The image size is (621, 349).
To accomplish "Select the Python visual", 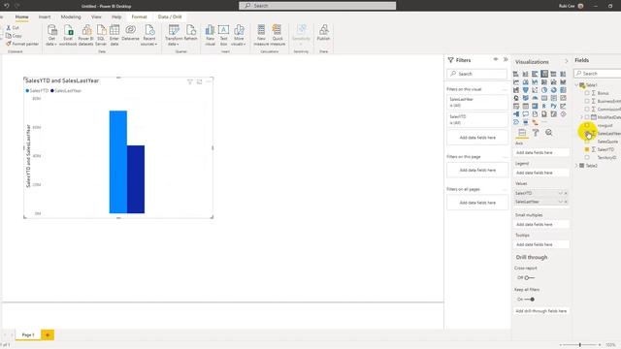I will click(554, 106).
